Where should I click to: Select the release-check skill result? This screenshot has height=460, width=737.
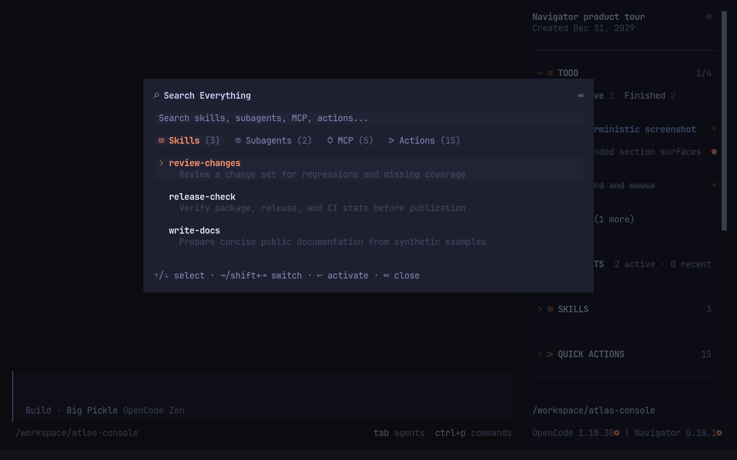[x=368, y=202]
